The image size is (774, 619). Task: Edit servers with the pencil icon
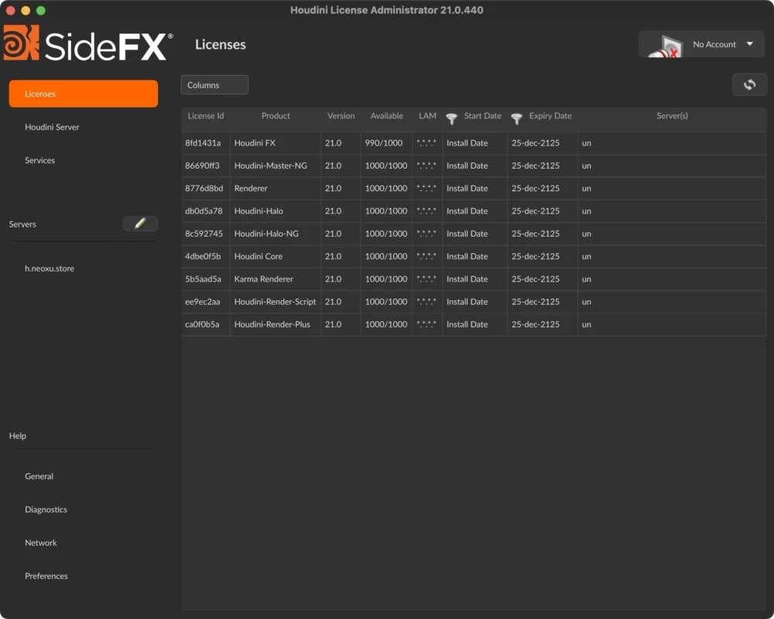click(x=140, y=224)
